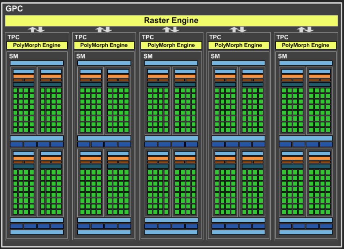Click the SM label in the second TPC
Viewport: 344px width, 249px height.
click(x=81, y=56)
